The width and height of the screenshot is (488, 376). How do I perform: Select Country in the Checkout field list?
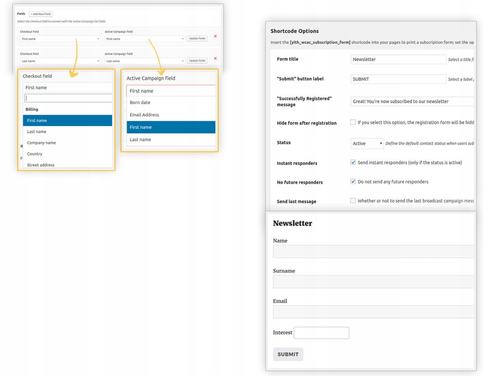(35, 154)
